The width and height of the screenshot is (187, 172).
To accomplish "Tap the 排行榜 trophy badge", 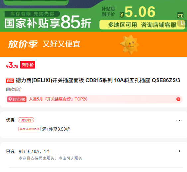I will [x=17, y=99].
